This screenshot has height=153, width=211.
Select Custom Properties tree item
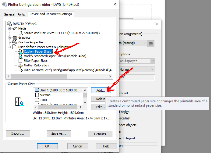click(31, 42)
